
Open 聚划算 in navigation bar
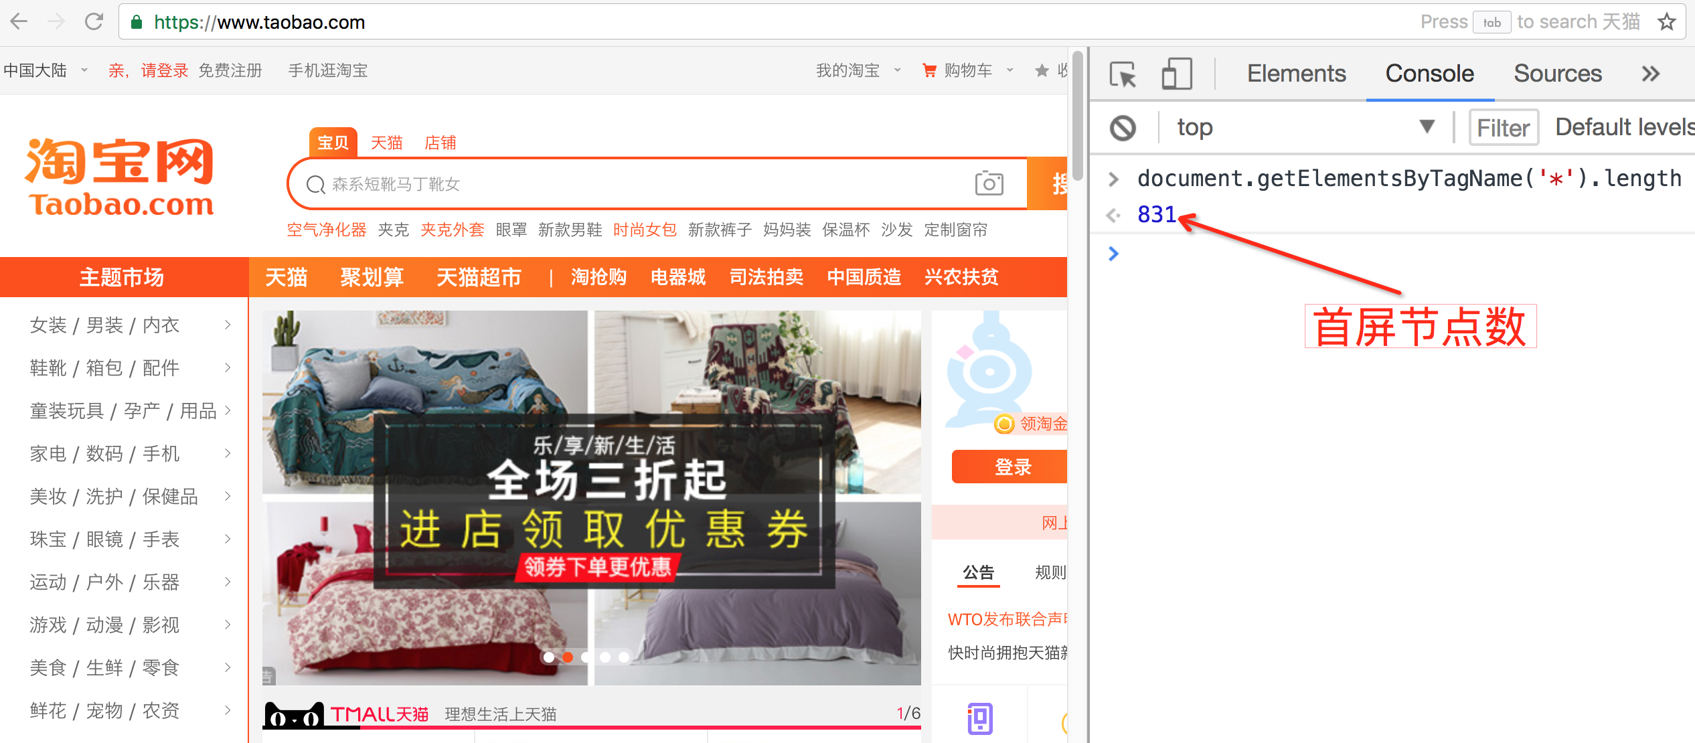[372, 277]
